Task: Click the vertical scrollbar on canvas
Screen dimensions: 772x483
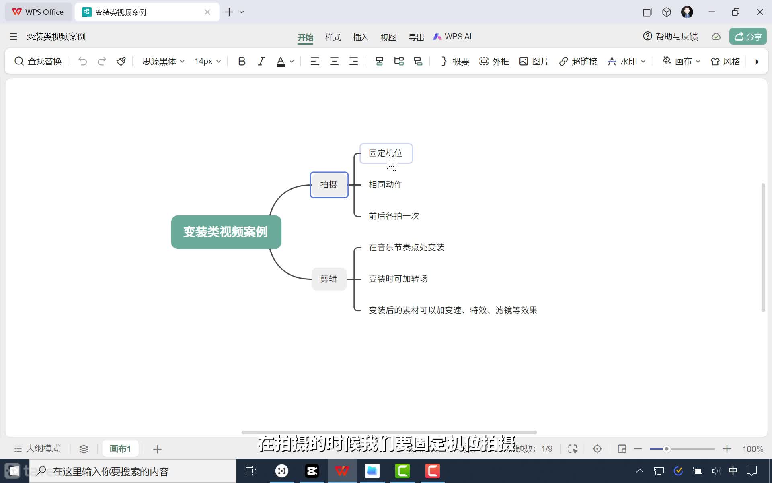Action: pos(763,248)
